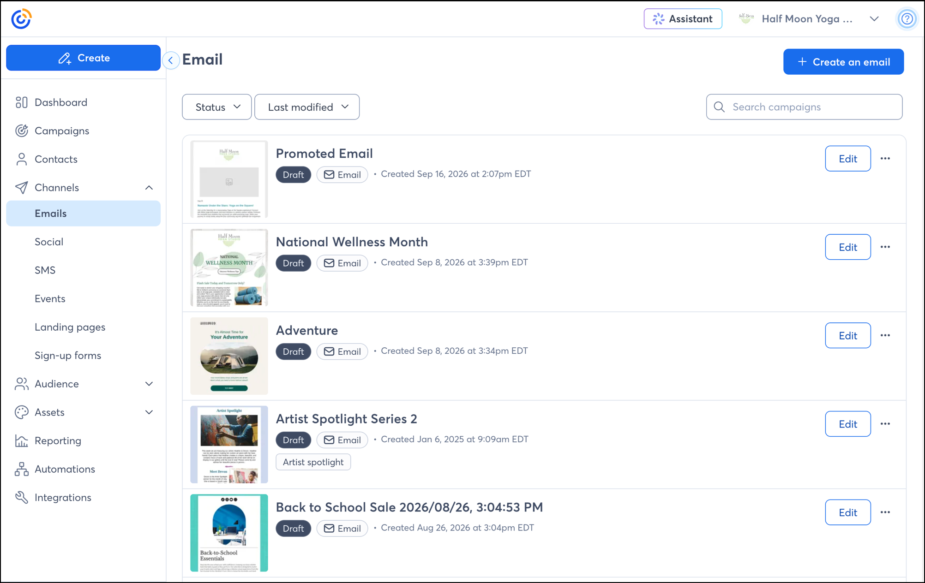925x583 pixels.
Task: Expand the Audience section
Action: coord(149,384)
